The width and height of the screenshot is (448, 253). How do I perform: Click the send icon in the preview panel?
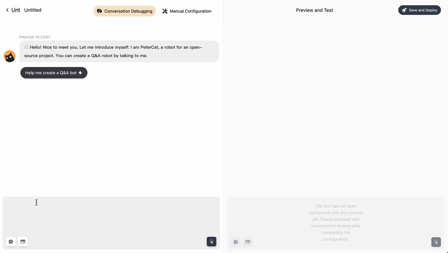(x=436, y=242)
